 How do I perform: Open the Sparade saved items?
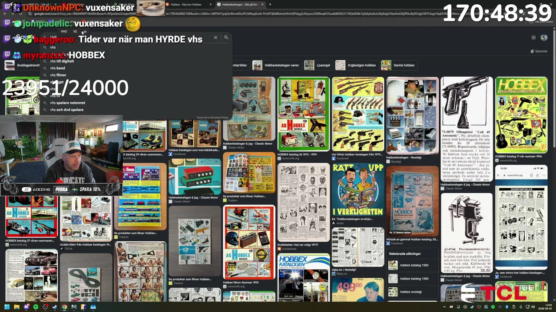539,51
